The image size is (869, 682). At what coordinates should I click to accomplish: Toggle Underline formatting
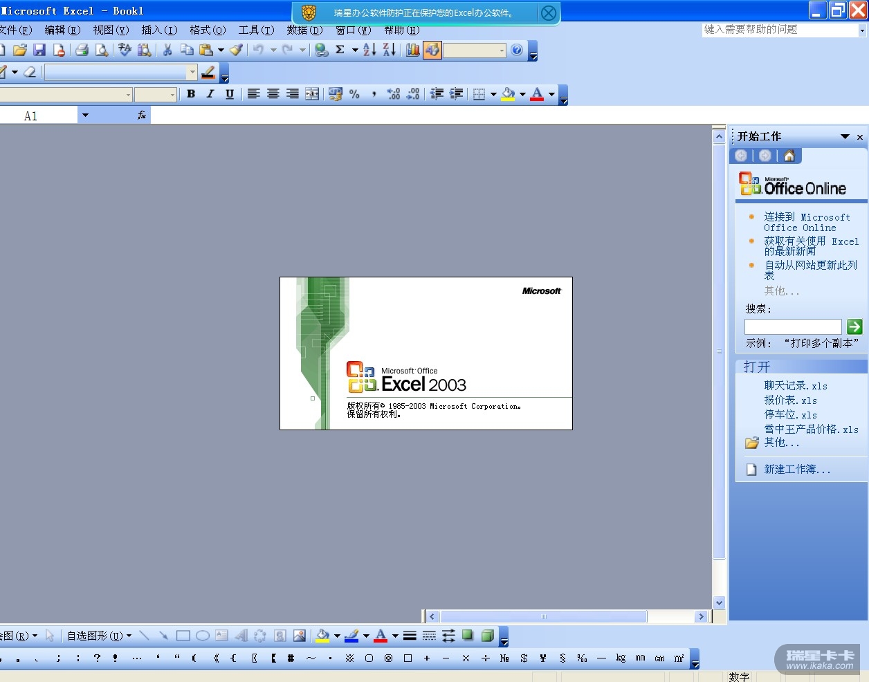pyautogui.click(x=230, y=94)
